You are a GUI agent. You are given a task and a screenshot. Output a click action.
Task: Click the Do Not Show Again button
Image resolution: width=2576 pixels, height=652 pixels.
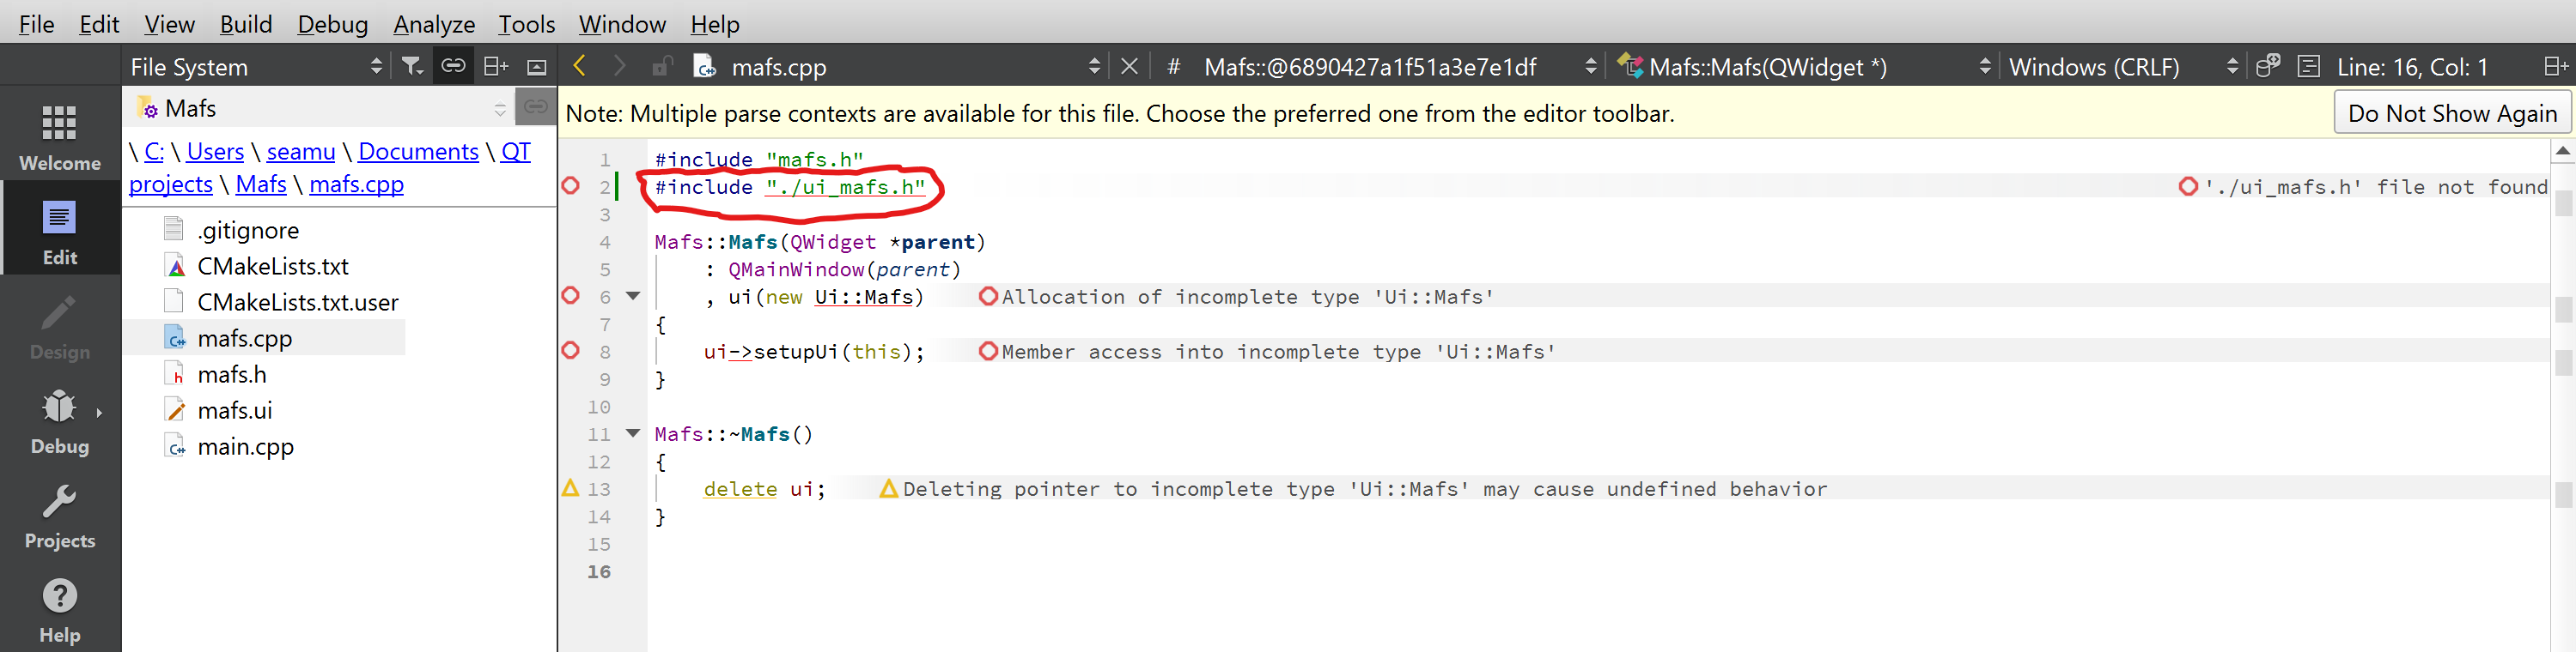pyautogui.click(x=2451, y=113)
